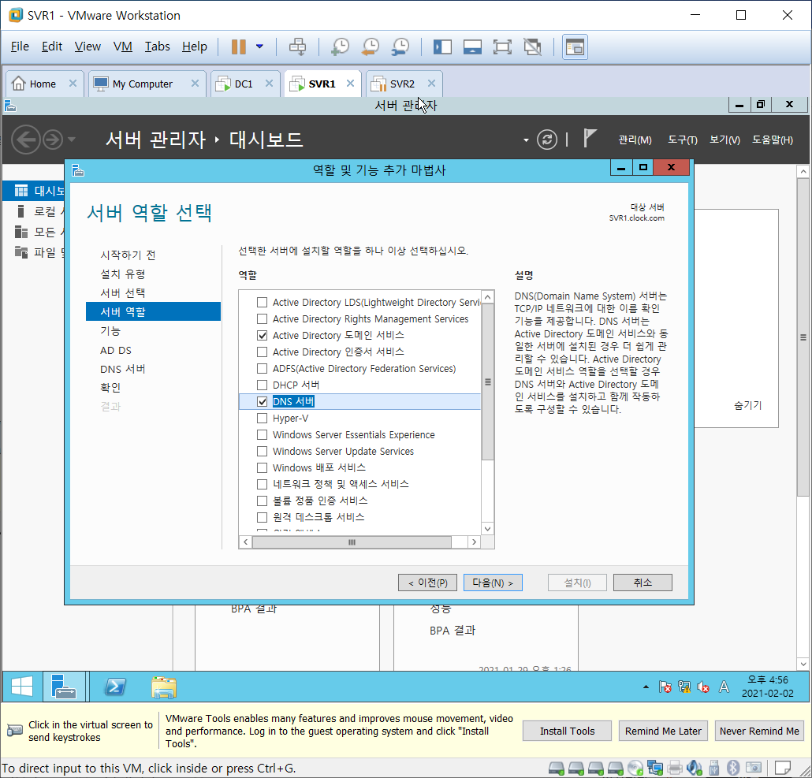This screenshot has height=778, width=812.
Task: Open File Explorer from the taskbar
Action: (x=164, y=687)
